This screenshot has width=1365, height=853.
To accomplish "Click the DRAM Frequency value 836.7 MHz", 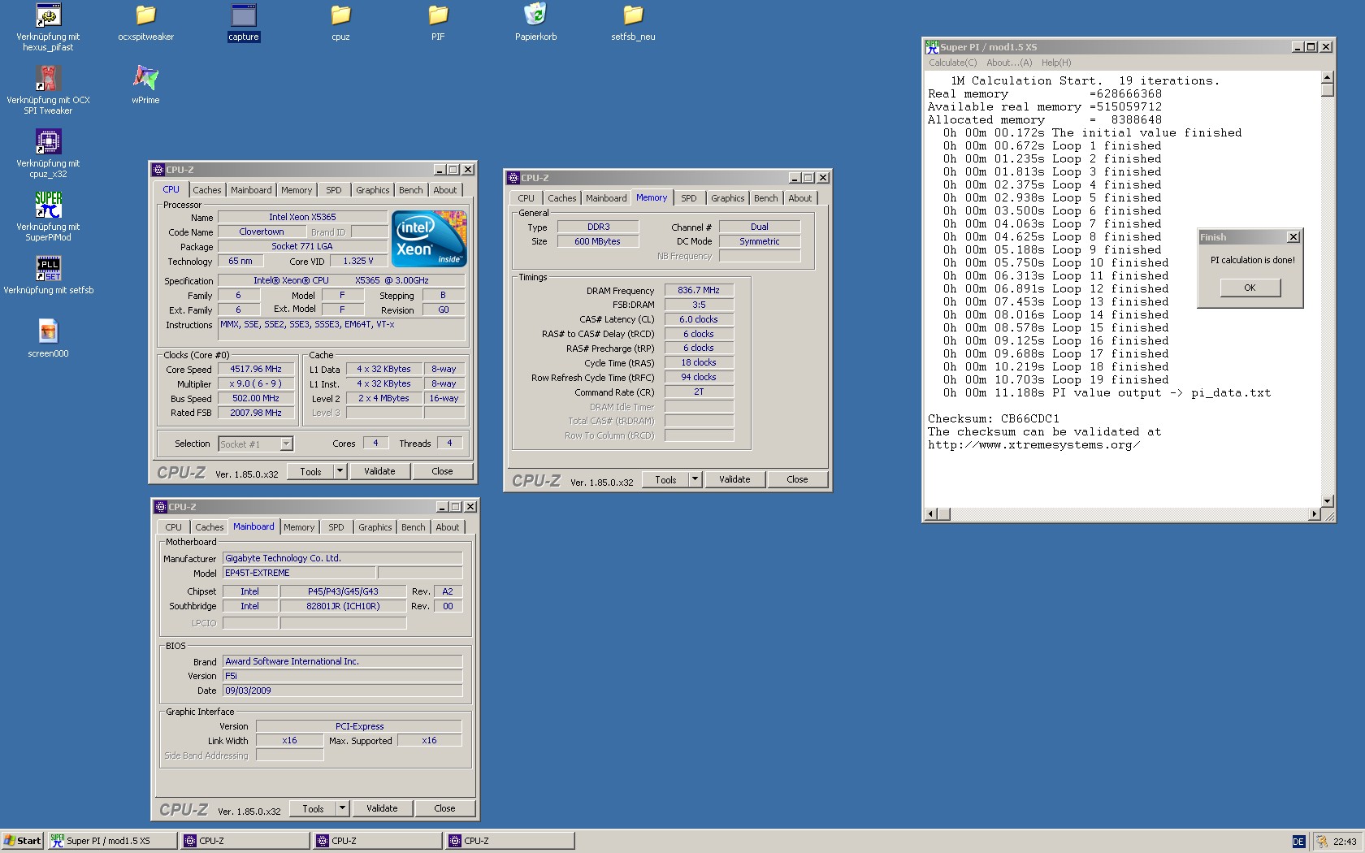I will pyautogui.click(x=699, y=290).
